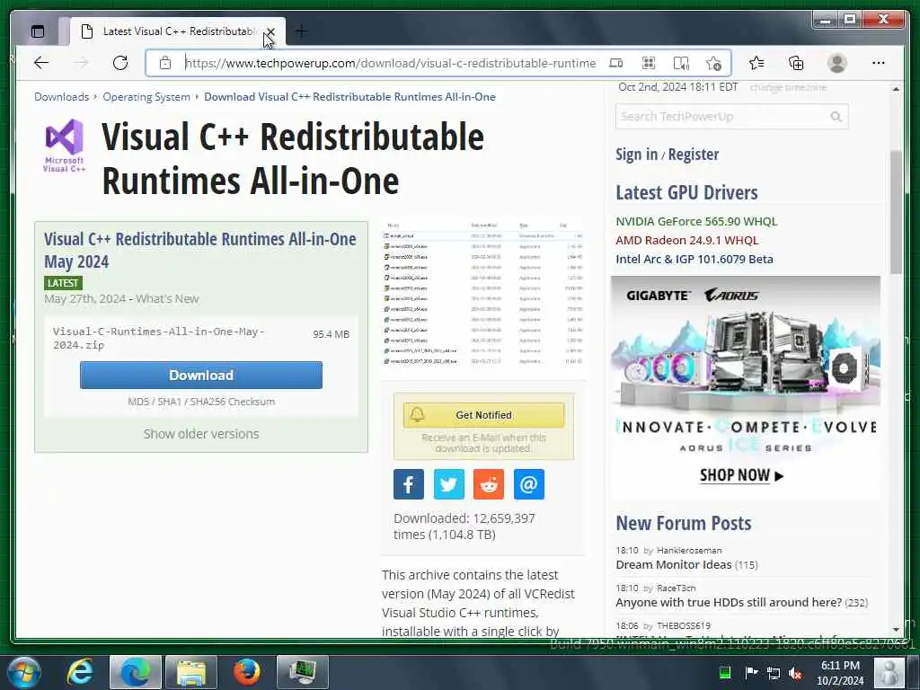Click the Get Notified button
The width and height of the screenshot is (920, 690).
483,415
